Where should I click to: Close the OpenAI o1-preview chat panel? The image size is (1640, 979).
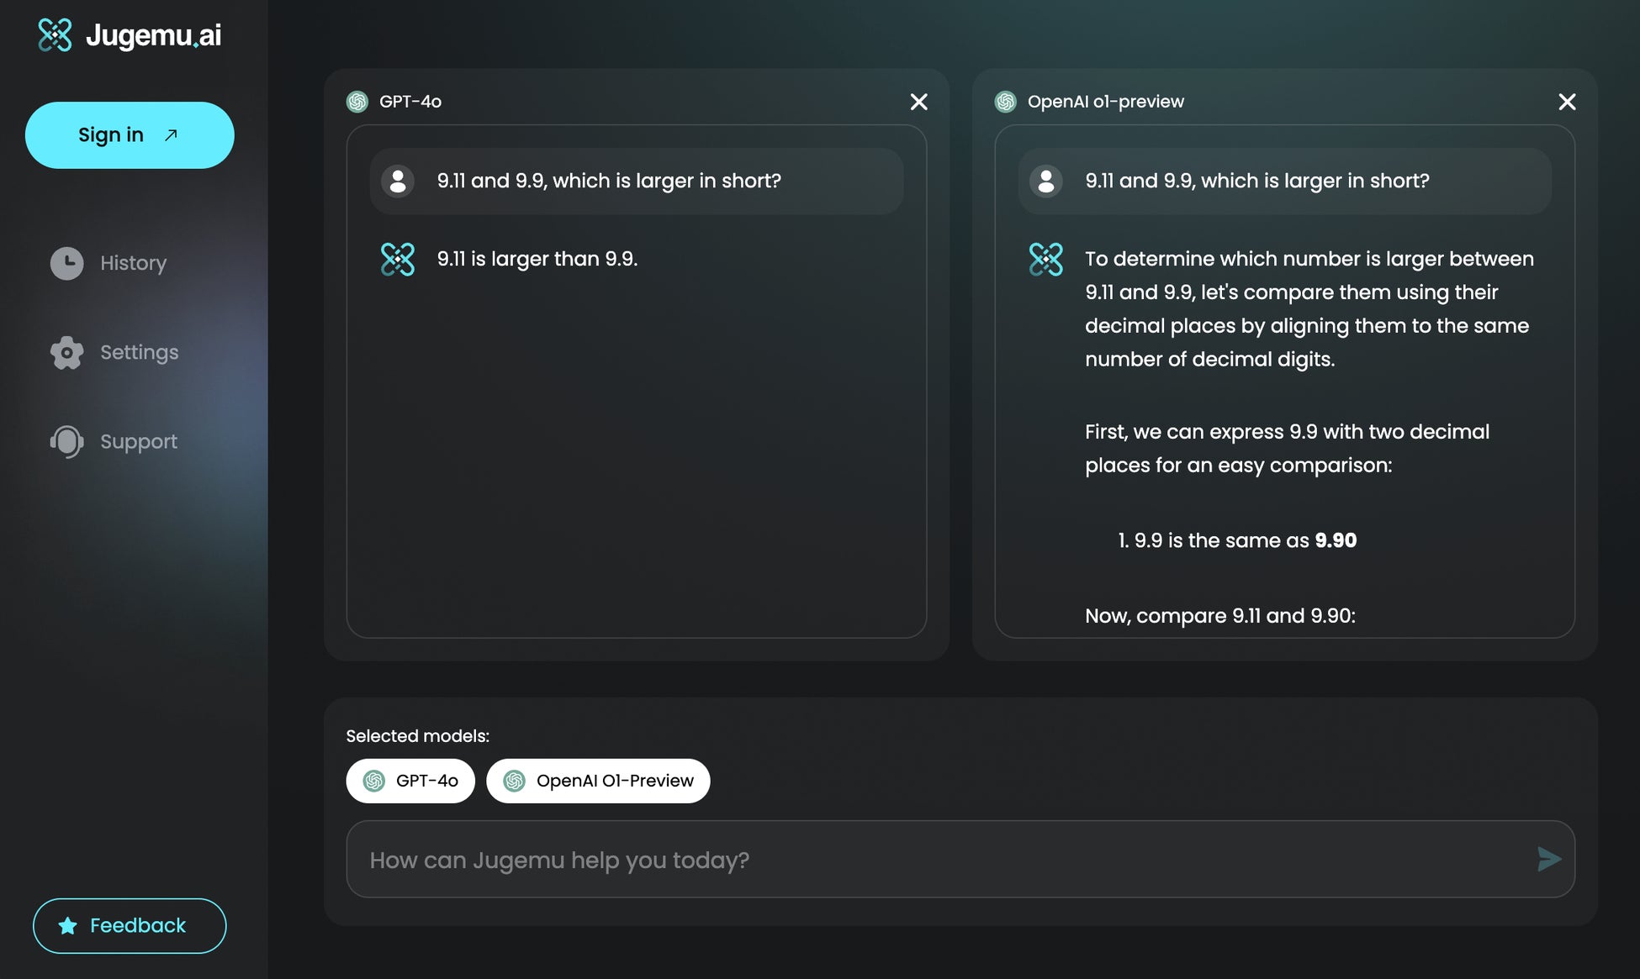click(1566, 102)
